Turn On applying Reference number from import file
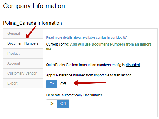Viewport: 159px width, 119px height. 52,84
